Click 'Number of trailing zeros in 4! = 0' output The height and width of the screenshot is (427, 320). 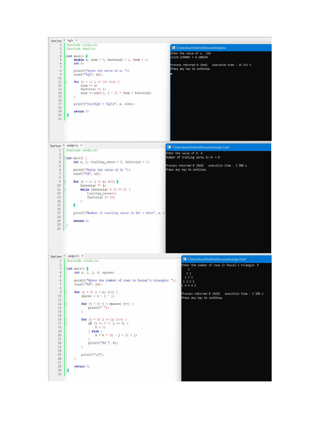pyautogui.click(x=192, y=157)
